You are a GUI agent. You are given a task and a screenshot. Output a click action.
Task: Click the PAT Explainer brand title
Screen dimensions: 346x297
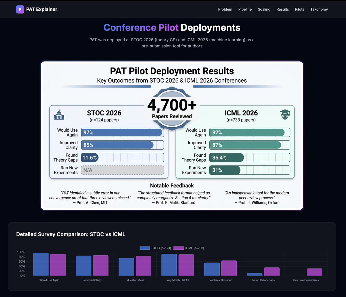tap(42, 9)
